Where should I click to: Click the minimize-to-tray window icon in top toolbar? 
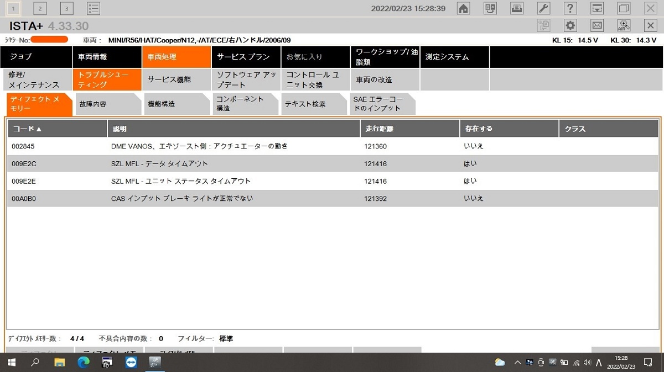597,8
